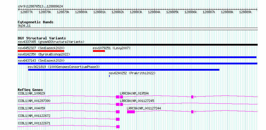266x130 pixels.
Task: Select the black nsv4337085 variant bar
Action: click(x=137, y=45)
